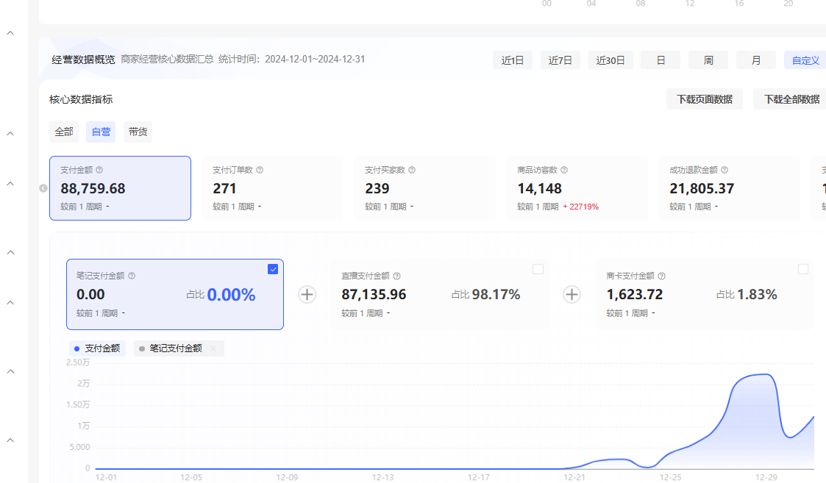The height and width of the screenshot is (483, 826).
Task: Click the 2.50万 y-axis label
Action: tap(78, 362)
